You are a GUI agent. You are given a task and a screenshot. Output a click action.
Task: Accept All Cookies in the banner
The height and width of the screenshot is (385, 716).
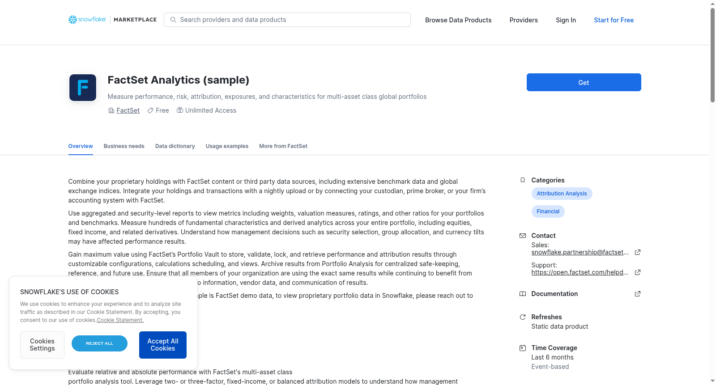(163, 345)
